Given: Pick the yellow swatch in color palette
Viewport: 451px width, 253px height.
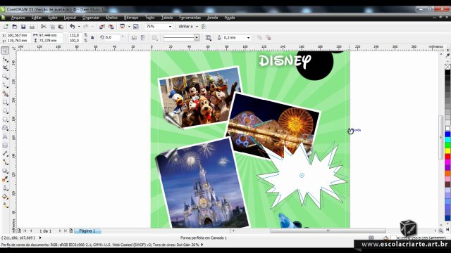Looking at the screenshot, I should (447, 151).
